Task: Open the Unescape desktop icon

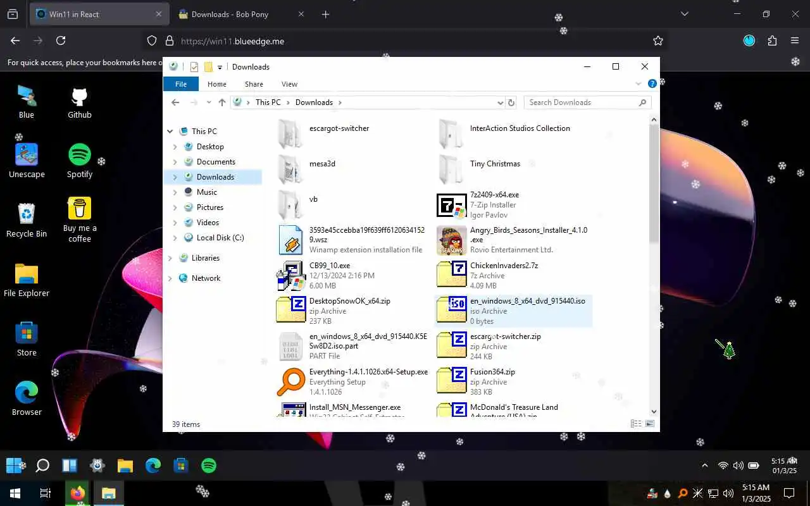Action: 27,162
